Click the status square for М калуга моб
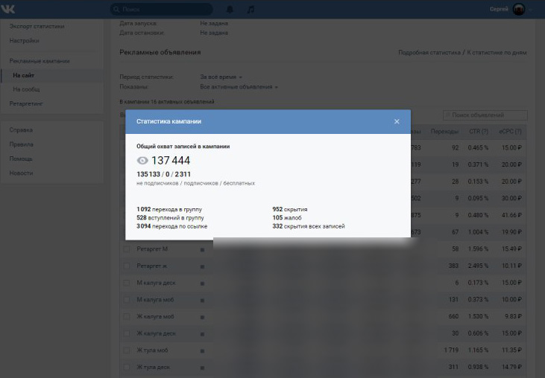This screenshot has width=545, height=378. (x=202, y=301)
